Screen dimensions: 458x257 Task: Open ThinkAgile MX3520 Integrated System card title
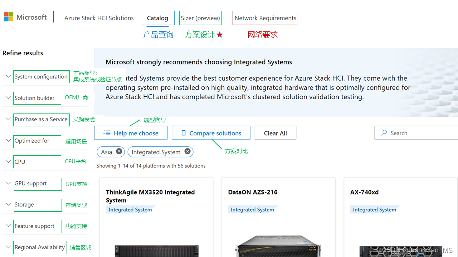pos(150,196)
